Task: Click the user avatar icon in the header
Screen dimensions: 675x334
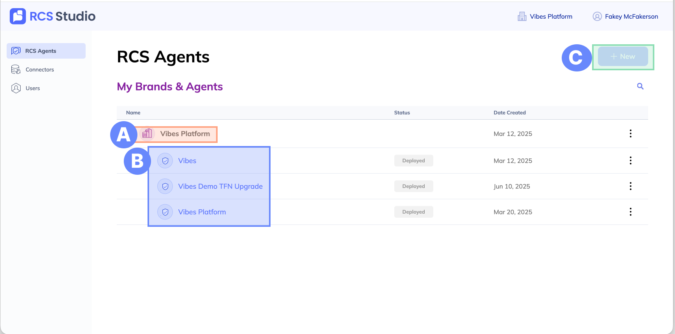Action: click(597, 16)
